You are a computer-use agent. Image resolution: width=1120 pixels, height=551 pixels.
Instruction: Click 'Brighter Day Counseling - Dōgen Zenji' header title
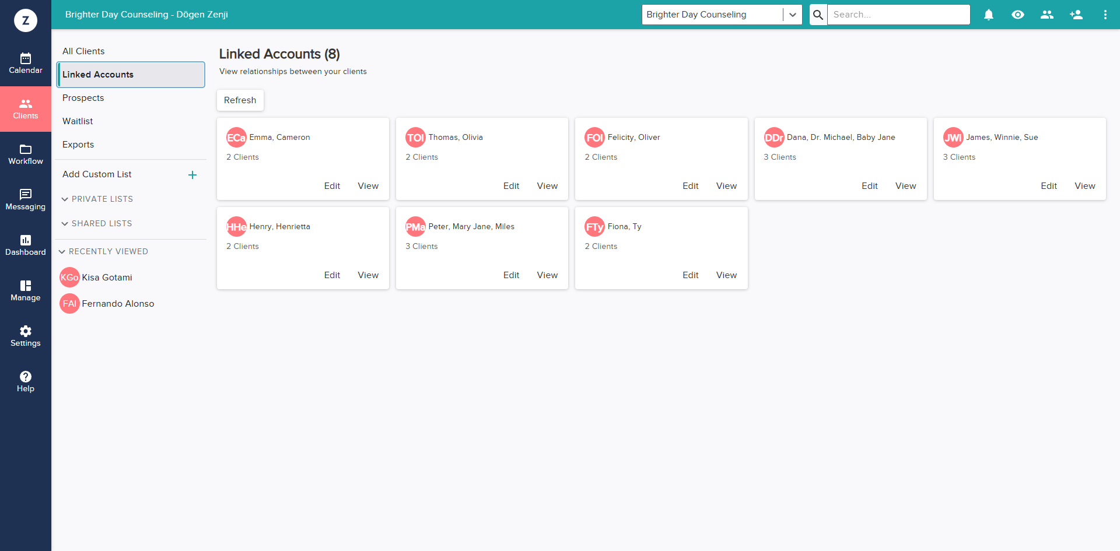click(x=146, y=15)
